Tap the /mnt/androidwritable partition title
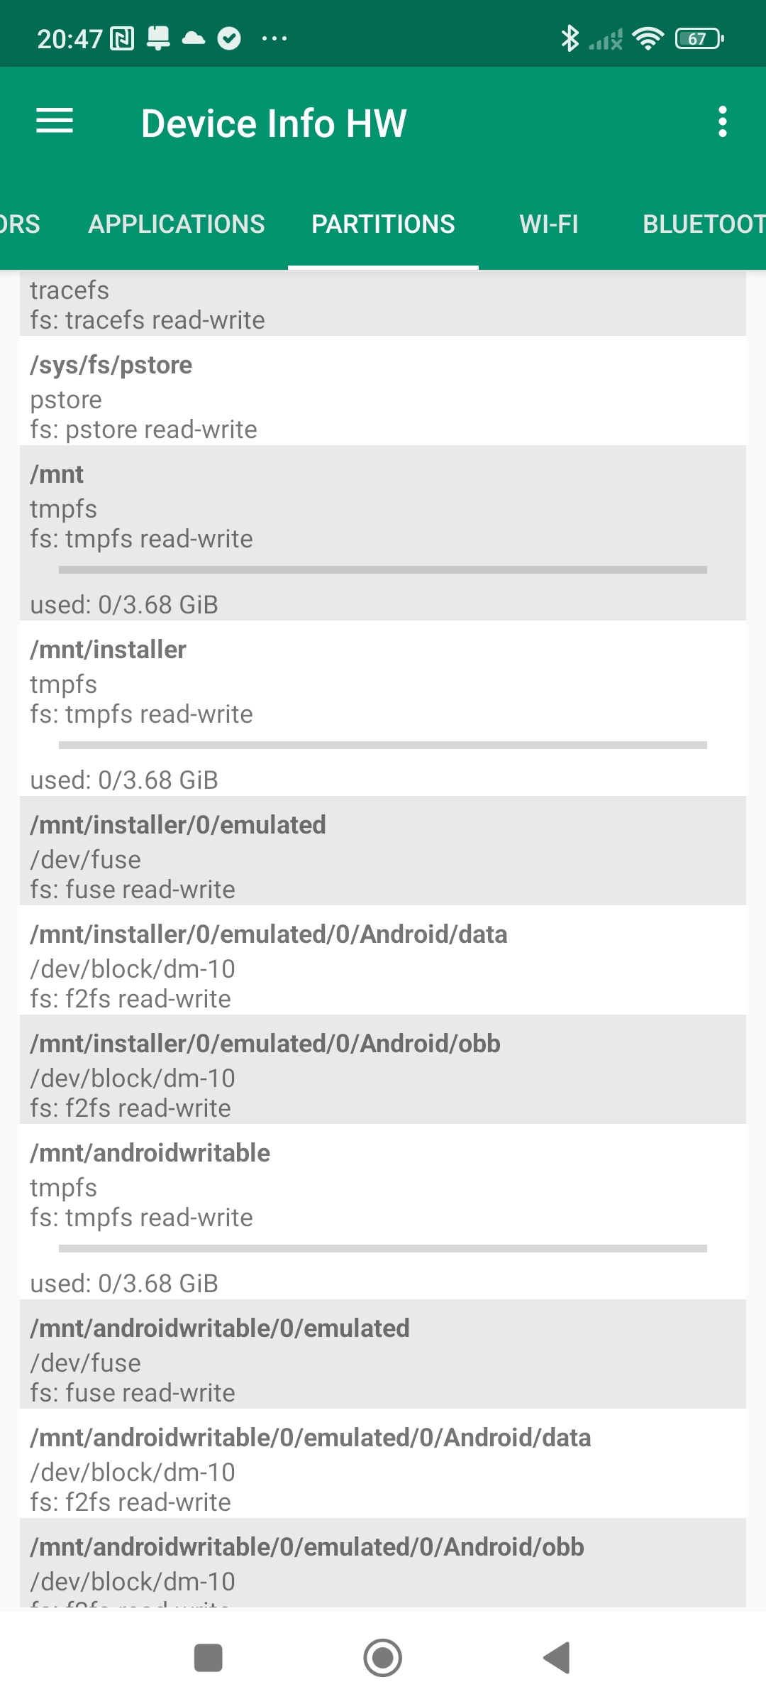Image resolution: width=766 pixels, height=1704 pixels. click(x=150, y=1153)
